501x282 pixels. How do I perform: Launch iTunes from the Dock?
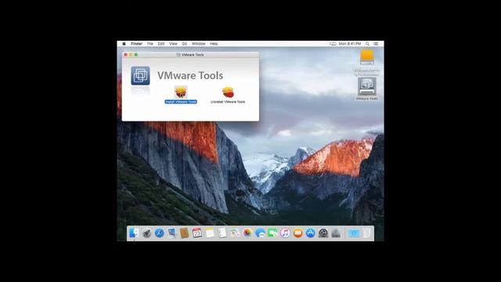pyautogui.click(x=285, y=233)
